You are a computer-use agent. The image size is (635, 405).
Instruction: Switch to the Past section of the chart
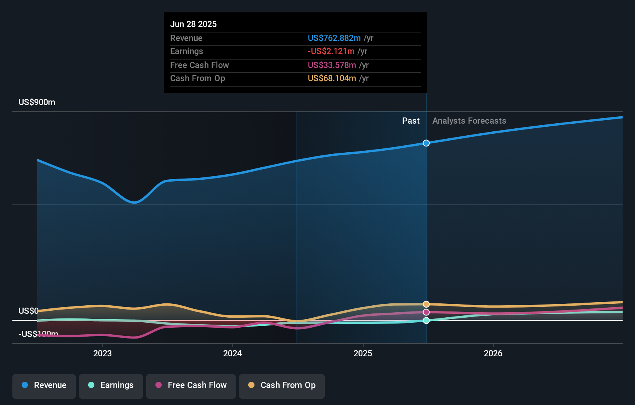tap(411, 121)
